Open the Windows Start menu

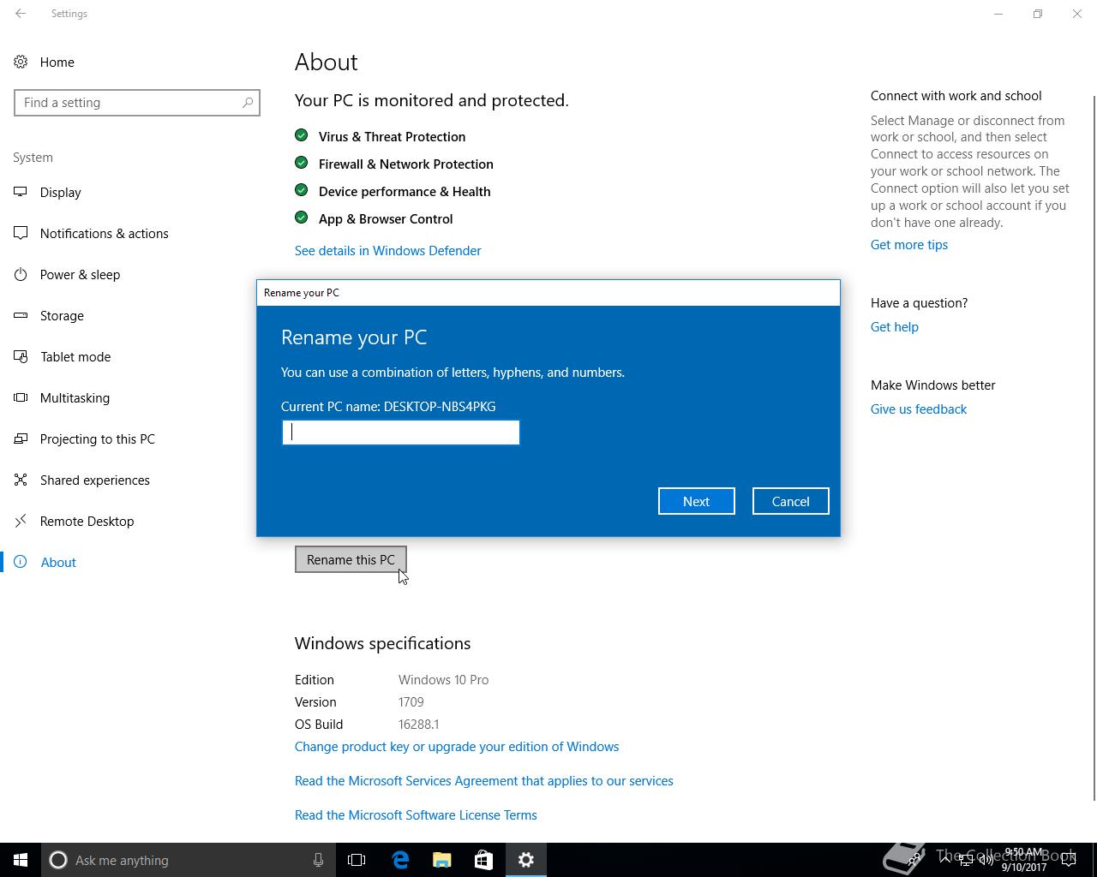(21, 860)
